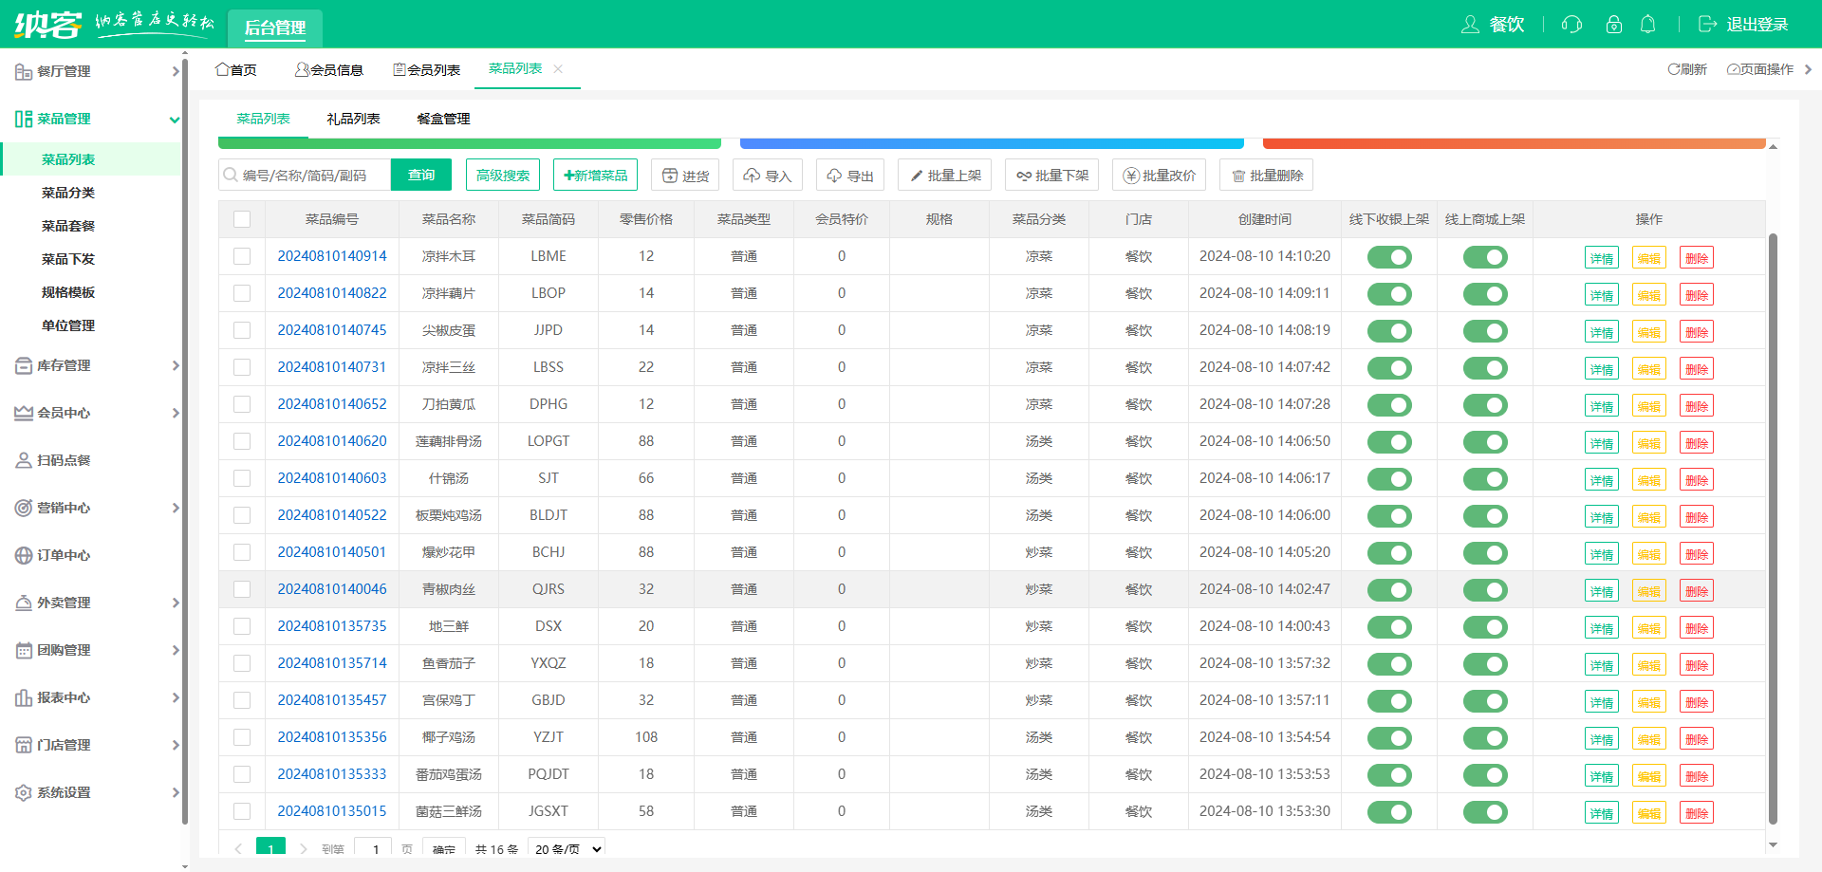Switch to the 会员信息 tab
Viewport: 1822px width, 872px height.
pyautogui.click(x=329, y=69)
